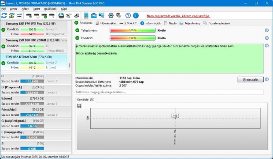Screen dimensions: 273x159
Task: Click the first disk test toolbar icon
Action: [29, 16]
